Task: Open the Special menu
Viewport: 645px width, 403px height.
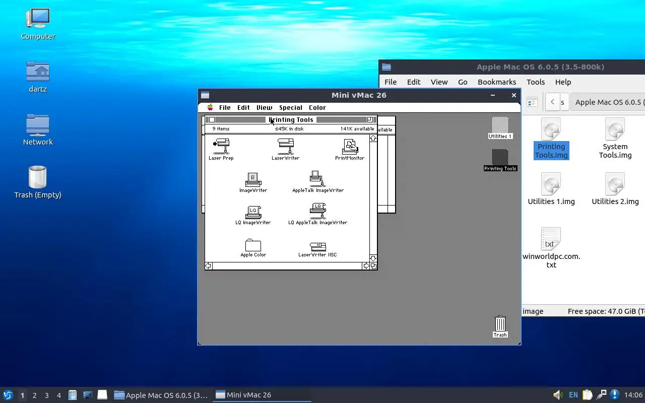Action: pos(291,107)
